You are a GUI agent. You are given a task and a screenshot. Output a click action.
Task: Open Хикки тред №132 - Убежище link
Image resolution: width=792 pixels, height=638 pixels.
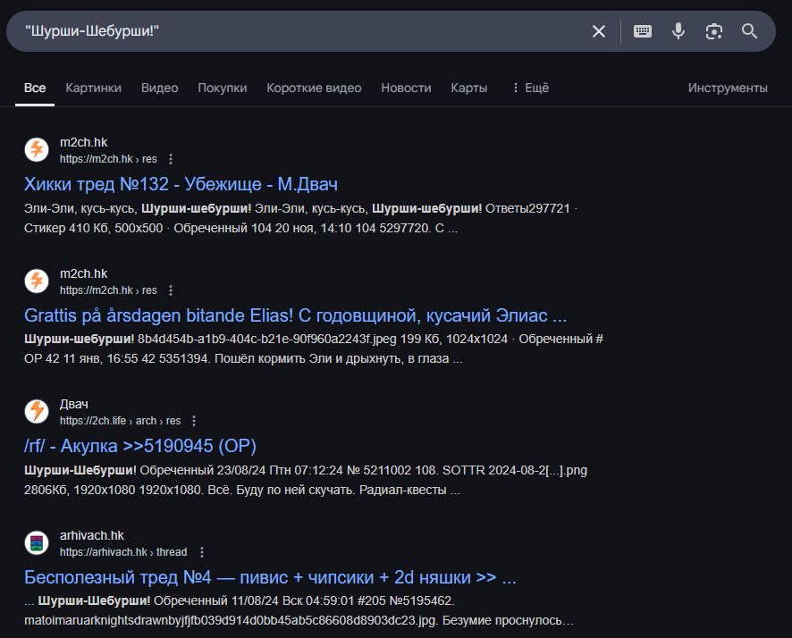(x=181, y=184)
